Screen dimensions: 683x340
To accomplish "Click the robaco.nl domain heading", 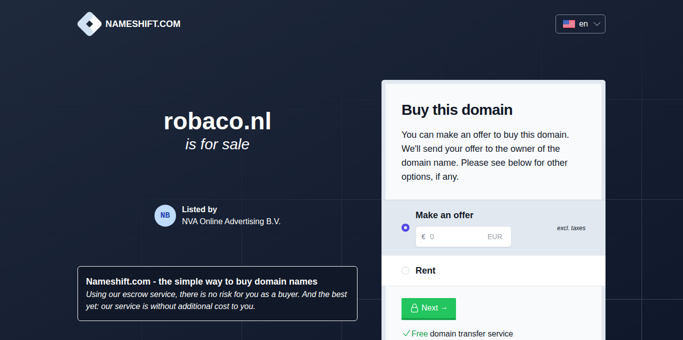I will [x=217, y=121].
